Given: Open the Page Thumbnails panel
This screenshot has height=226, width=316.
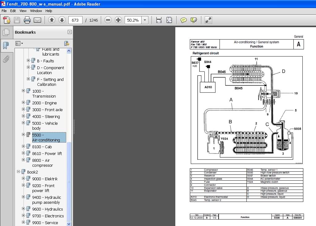Looking at the screenshot, I should coord(6,32).
